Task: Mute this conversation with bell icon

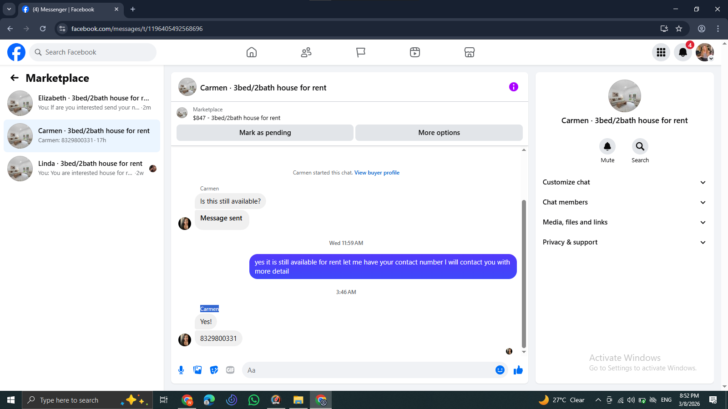Action: pos(607,146)
